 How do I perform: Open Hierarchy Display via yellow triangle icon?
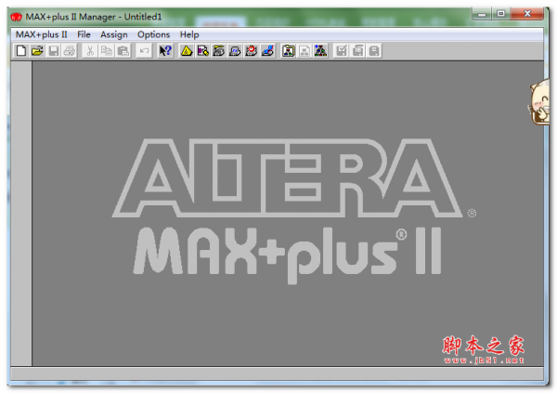tap(187, 51)
